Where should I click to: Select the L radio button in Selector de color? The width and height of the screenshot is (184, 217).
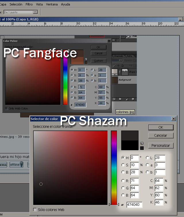[x=147, y=158]
